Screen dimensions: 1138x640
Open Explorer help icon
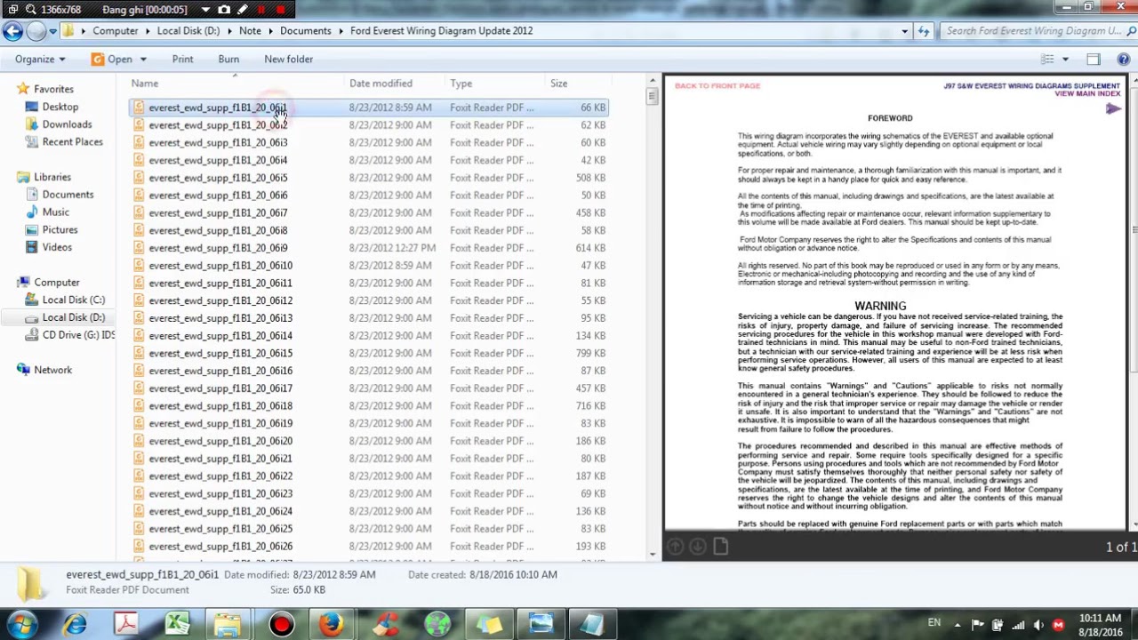[x=1123, y=60]
